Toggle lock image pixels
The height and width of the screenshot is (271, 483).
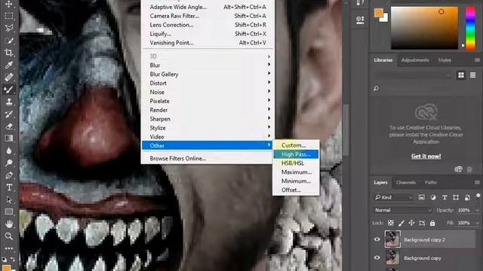(401, 223)
